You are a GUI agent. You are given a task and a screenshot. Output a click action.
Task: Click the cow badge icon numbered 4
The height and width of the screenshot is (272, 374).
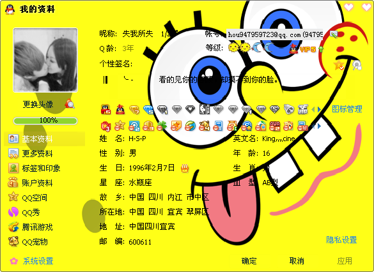click(205, 126)
